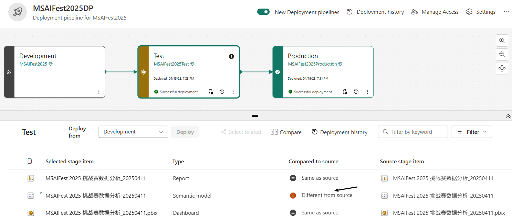Sort by the Selected stage item column
The image size is (512, 223).
pos(70,161)
